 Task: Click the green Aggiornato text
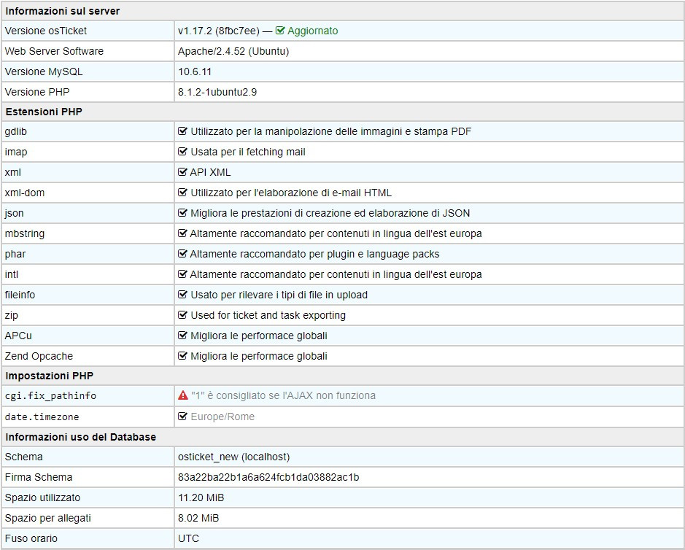click(312, 31)
